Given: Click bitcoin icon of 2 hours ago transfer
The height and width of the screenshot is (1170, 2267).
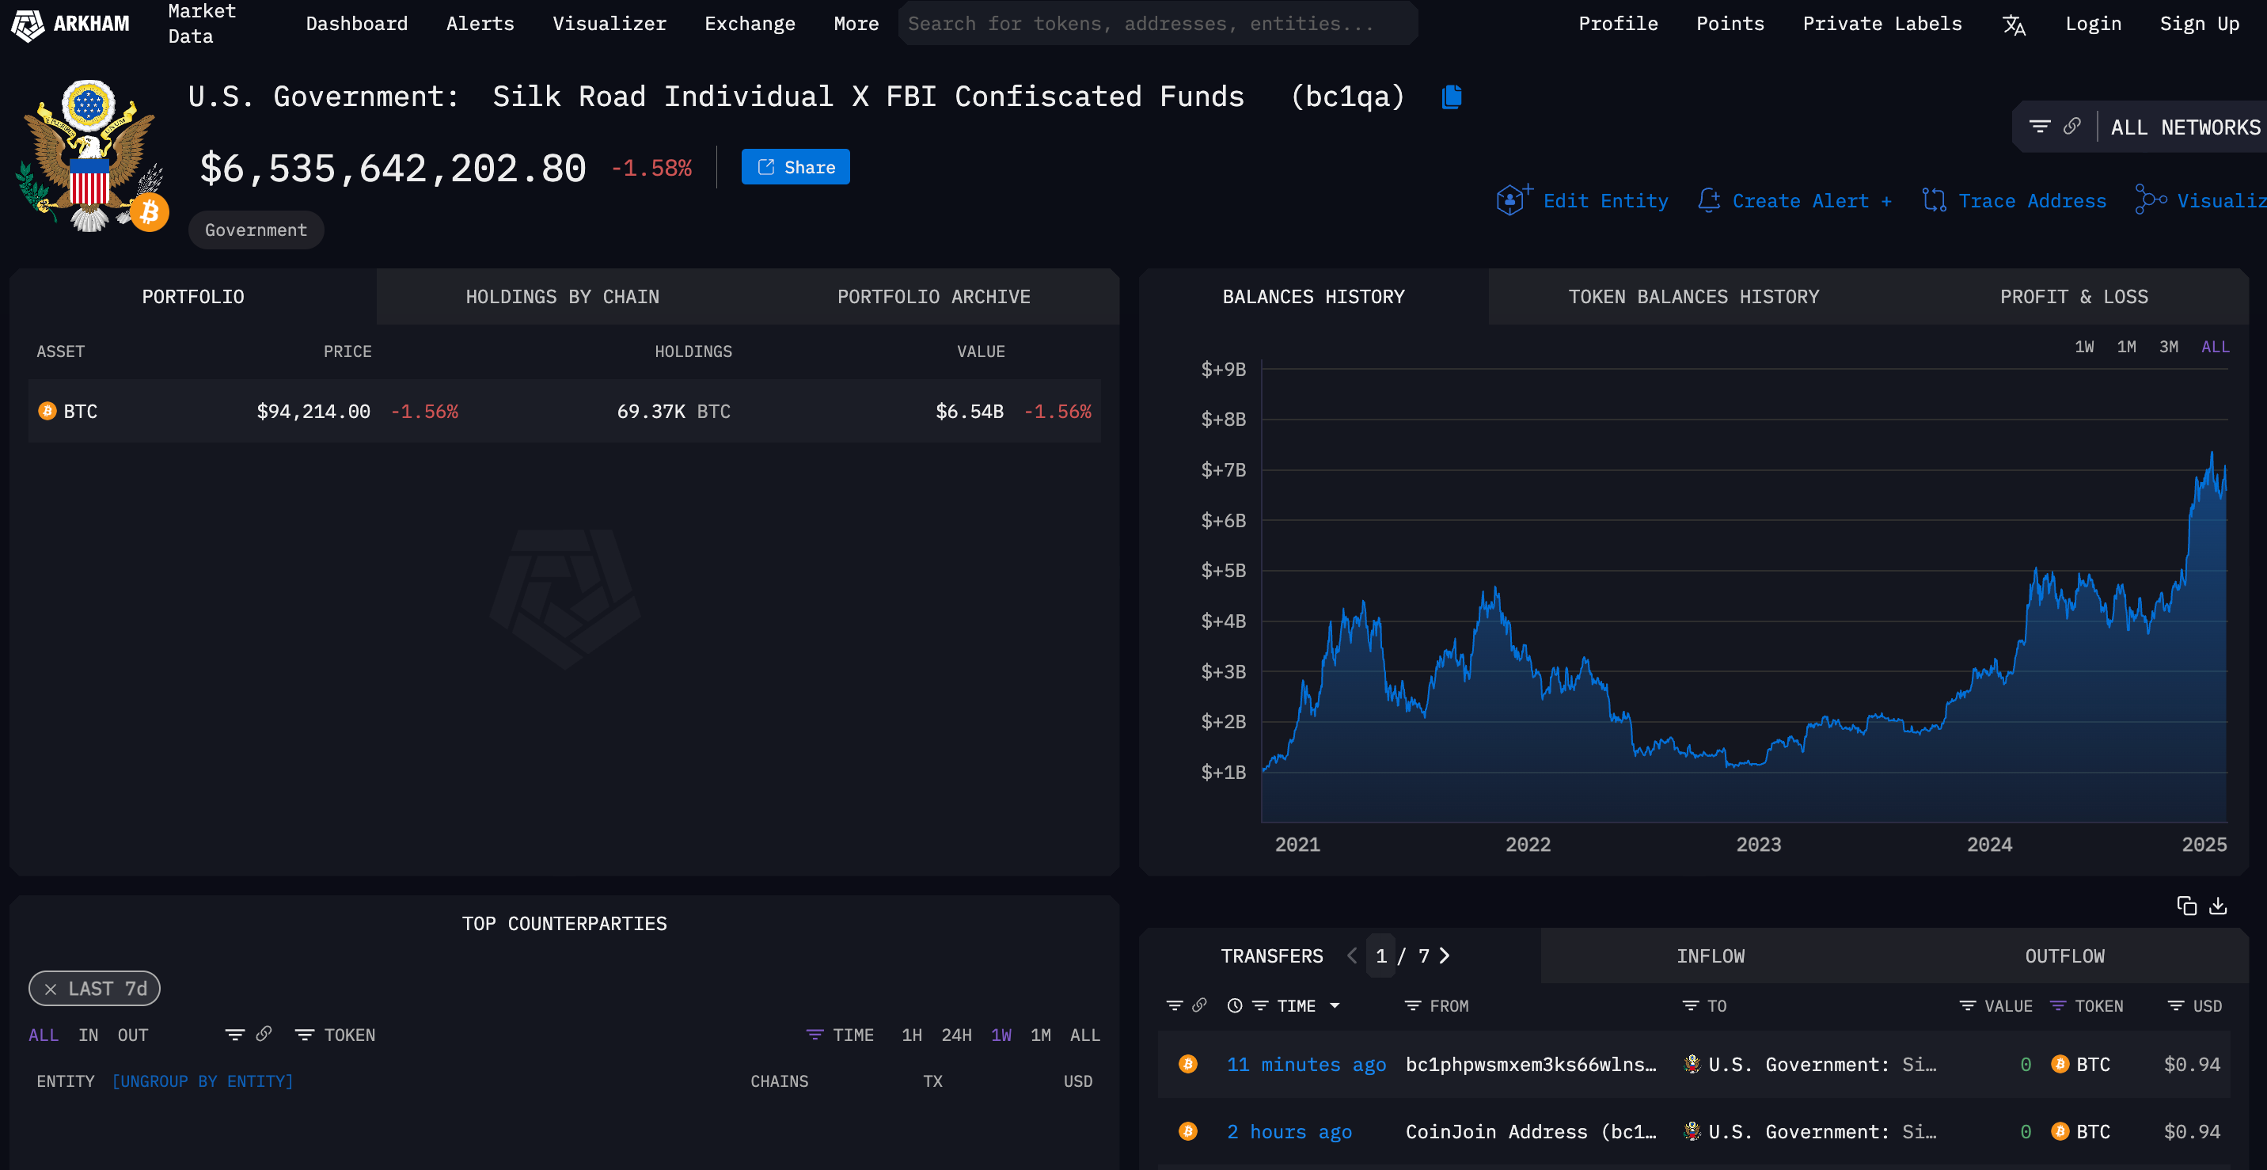Looking at the screenshot, I should pos(1187,1131).
